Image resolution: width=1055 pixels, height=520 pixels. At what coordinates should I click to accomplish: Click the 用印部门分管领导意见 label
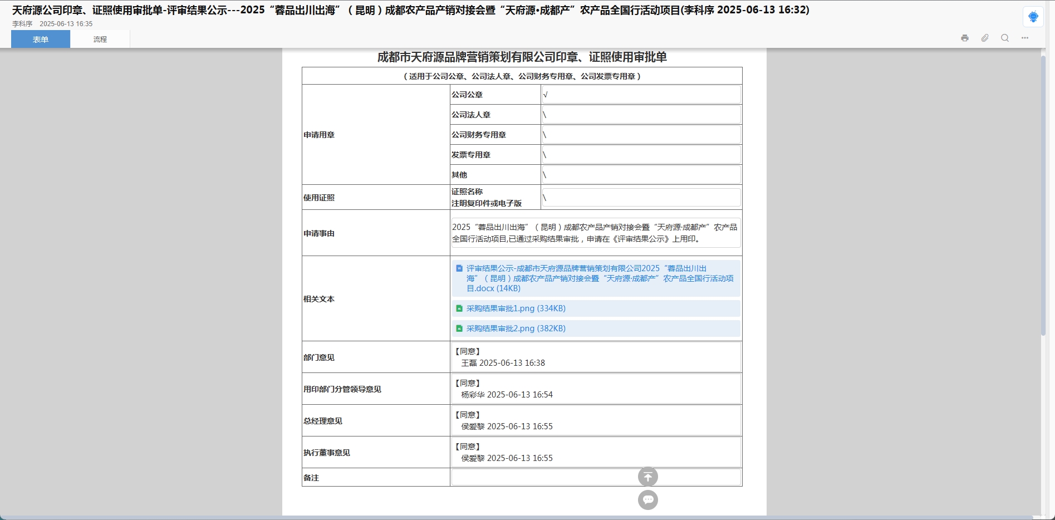pos(342,389)
